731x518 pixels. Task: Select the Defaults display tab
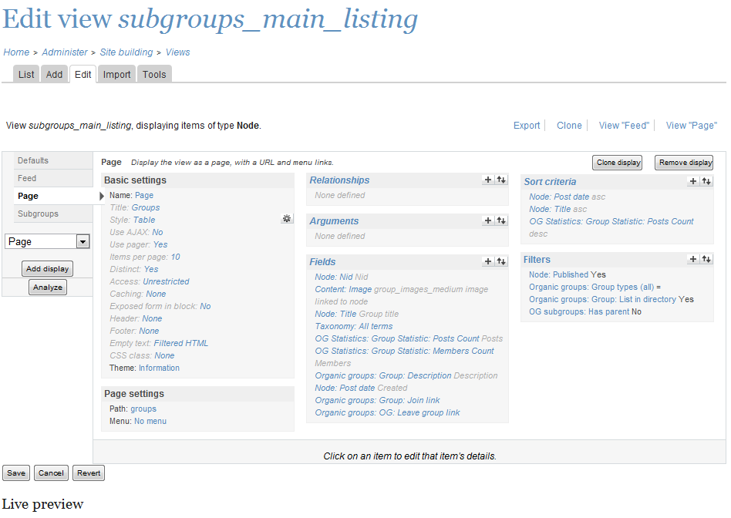point(53,160)
